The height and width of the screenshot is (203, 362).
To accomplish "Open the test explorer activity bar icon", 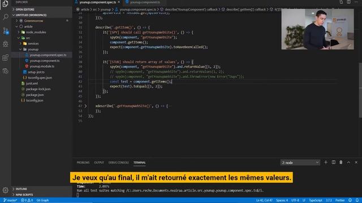I will coord(5,71).
